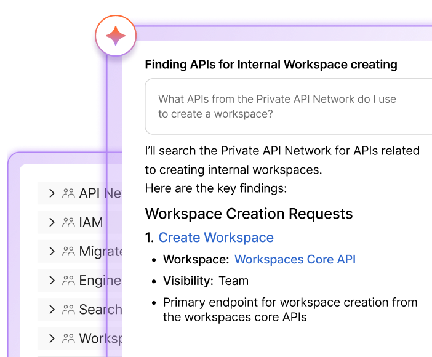Click the team icon beside Search
The width and height of the screenshot is (432, 357).
[68, 310]
